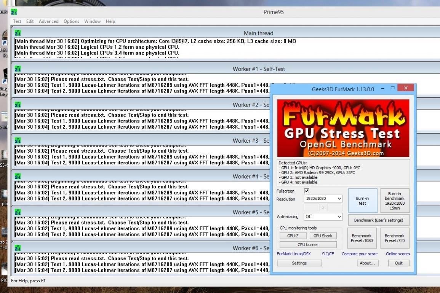Click the Worker #3 window icon
This screenshot has width=440, height=293.
18,141
